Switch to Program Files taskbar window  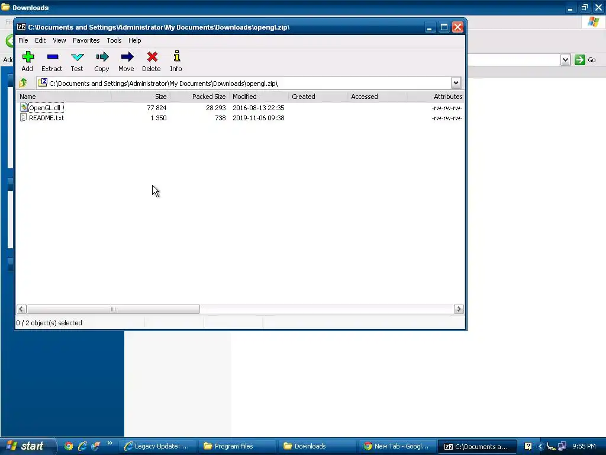click(237, 446)
